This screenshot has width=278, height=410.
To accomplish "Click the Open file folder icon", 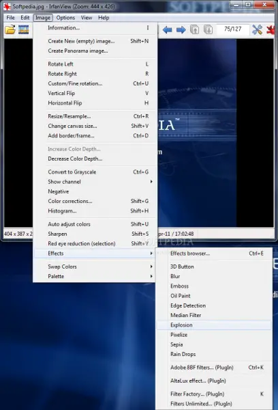I will [10, 29].
